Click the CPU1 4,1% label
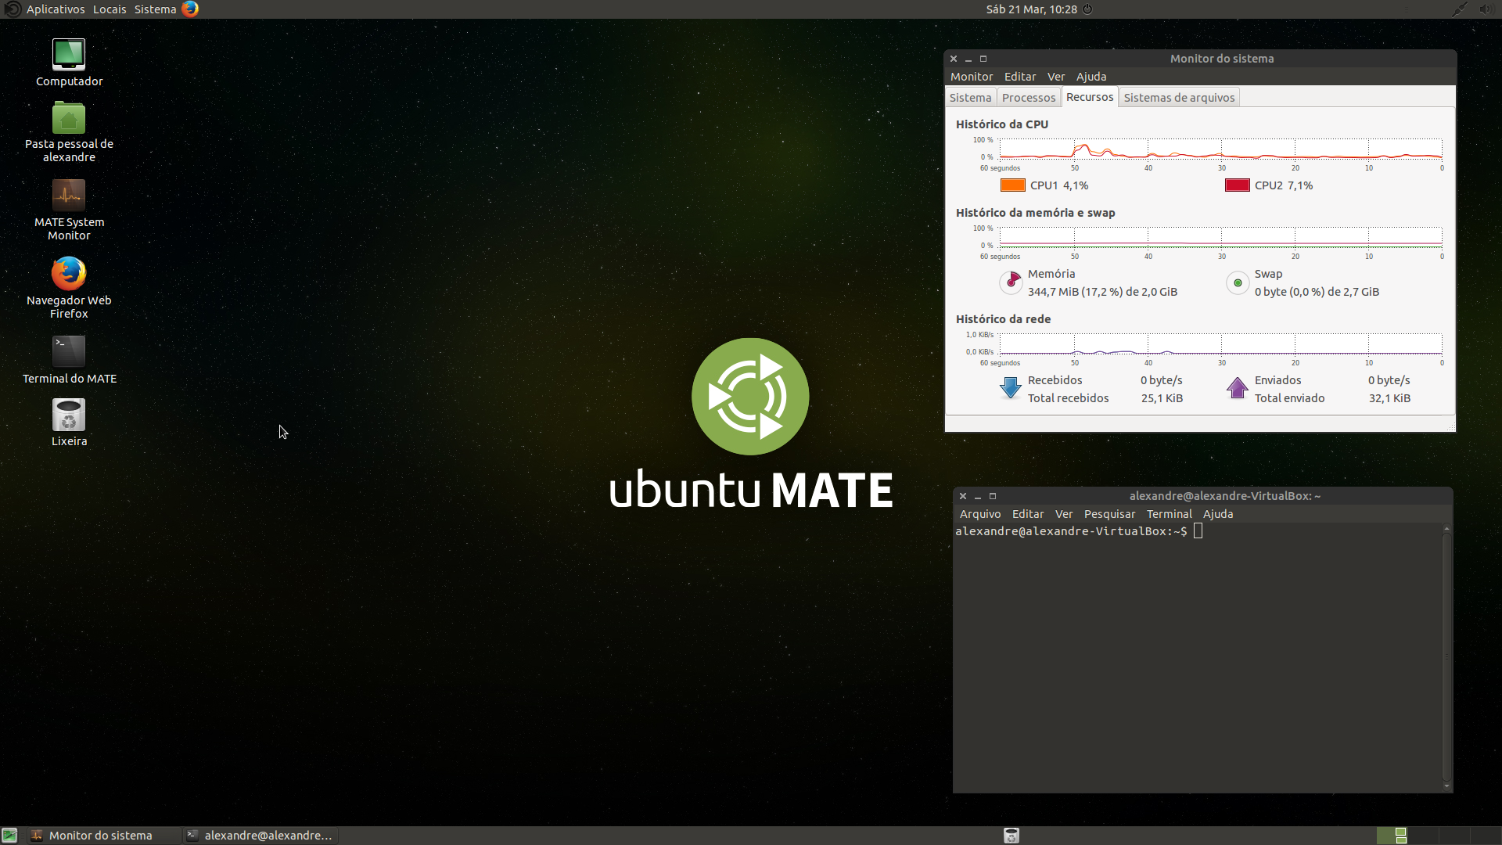 coord(1059,185)
